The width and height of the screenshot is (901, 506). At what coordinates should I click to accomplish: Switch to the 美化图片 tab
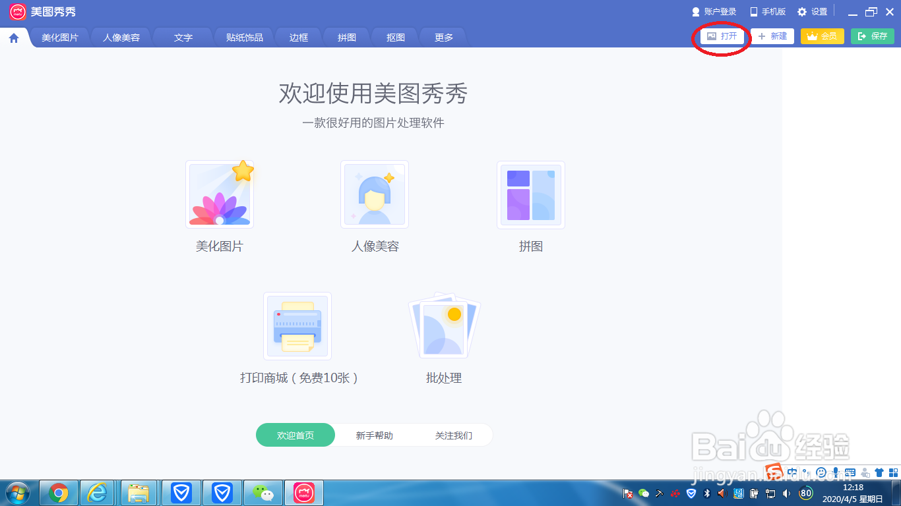tap(60, 38)
